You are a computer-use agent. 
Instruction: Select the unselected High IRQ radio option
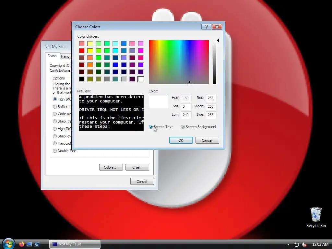pyautogui.click(x=54, y=128)
